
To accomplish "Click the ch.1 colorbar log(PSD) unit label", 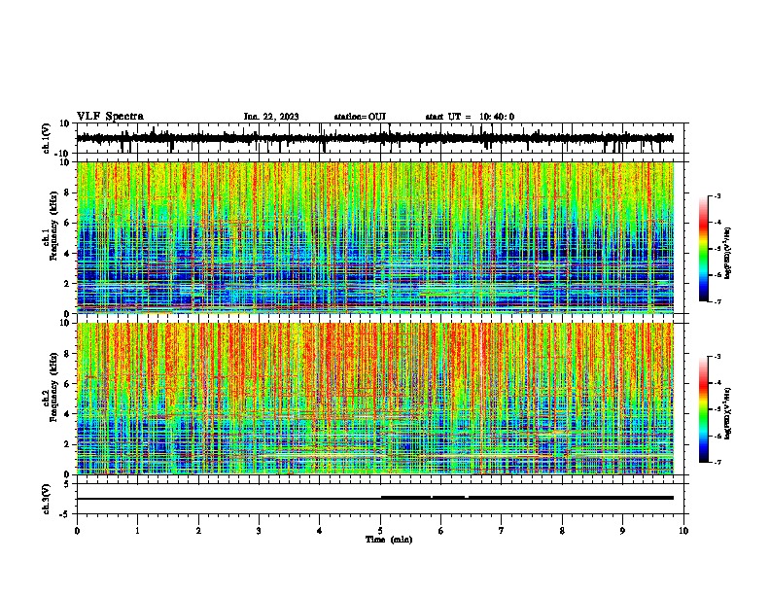I will 727,253.
